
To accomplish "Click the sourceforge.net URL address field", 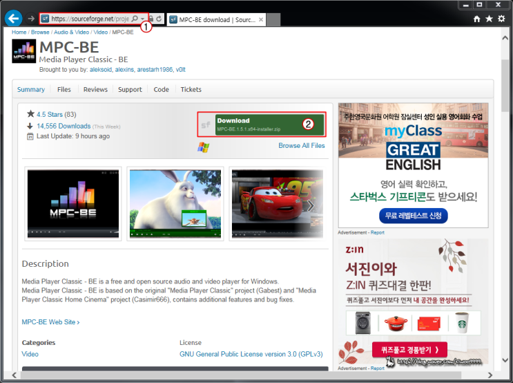I will coord(90,19).
